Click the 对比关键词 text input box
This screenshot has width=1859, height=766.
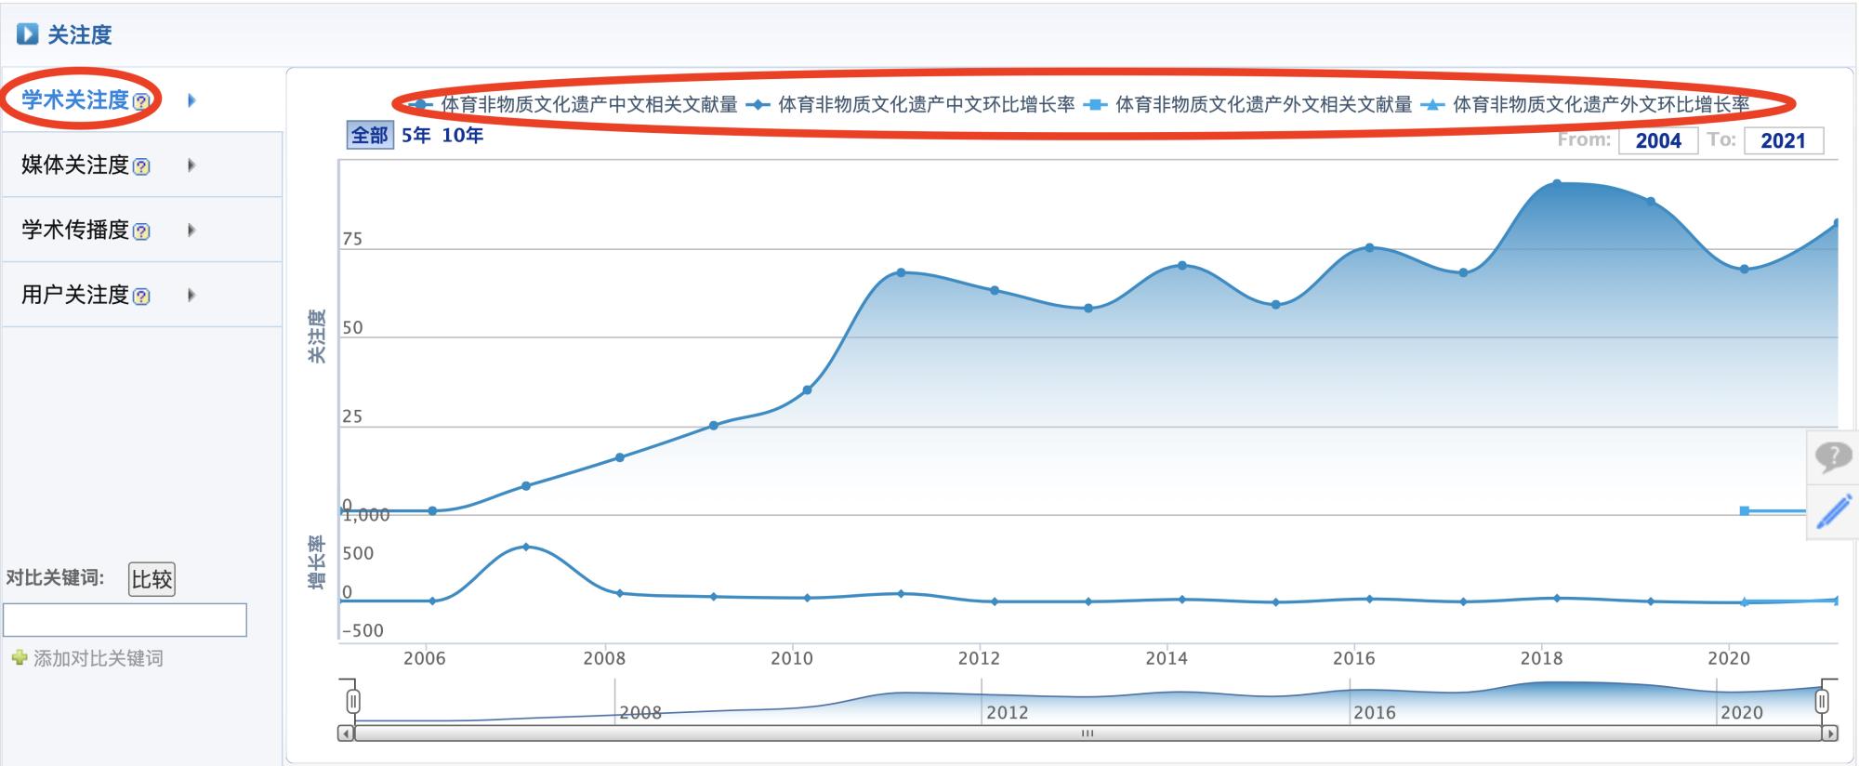tap(125, 620)
